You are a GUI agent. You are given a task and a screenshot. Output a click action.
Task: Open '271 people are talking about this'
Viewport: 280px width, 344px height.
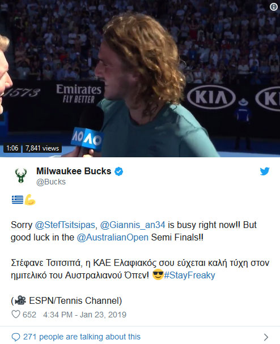(82, 337)
